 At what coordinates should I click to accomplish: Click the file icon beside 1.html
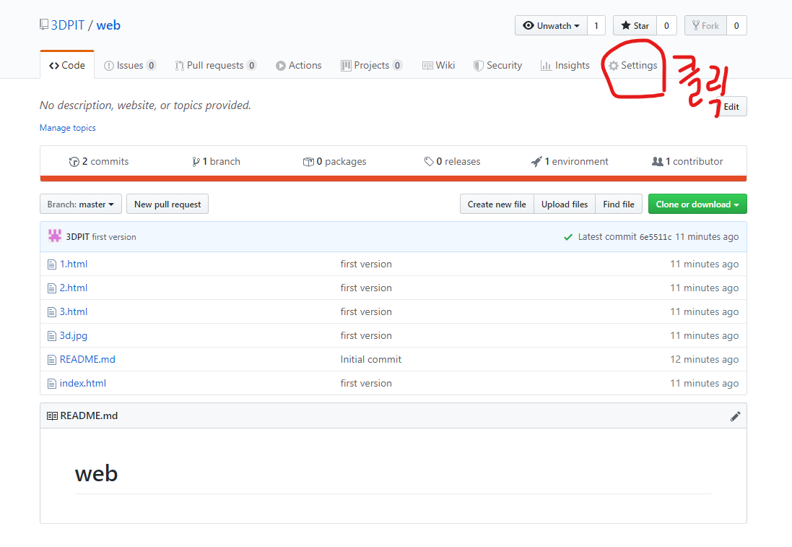tap(51, 264)
